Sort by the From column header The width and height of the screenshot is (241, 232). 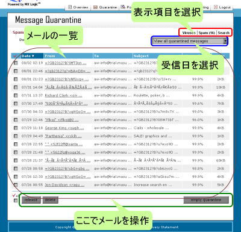[x=50, y=56]
